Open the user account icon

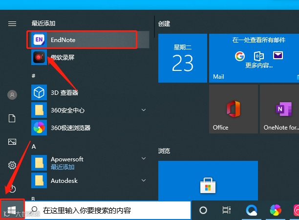click(12, 95)
